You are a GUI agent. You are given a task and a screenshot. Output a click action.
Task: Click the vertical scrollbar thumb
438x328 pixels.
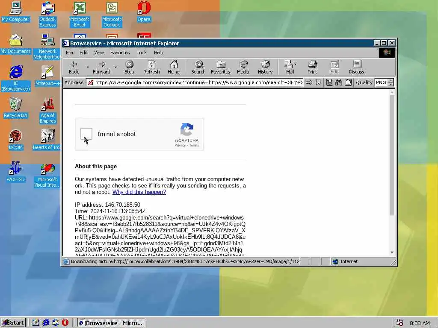[392, 155]
